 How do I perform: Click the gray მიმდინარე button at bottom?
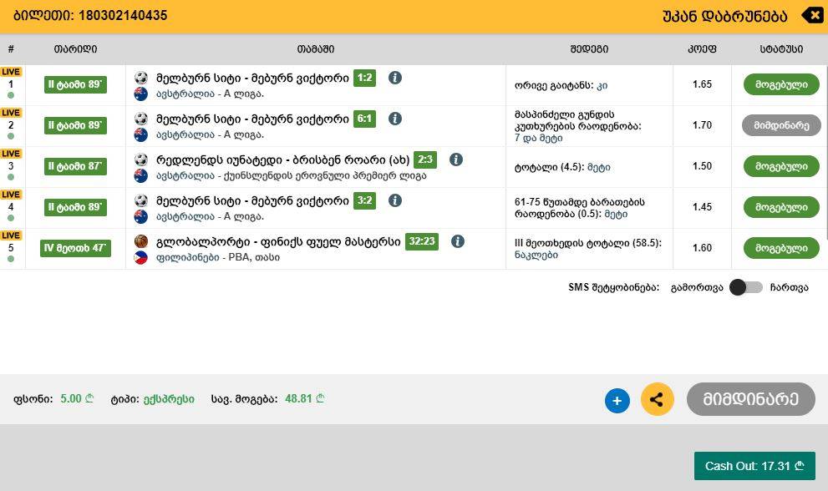pos(750,399)
